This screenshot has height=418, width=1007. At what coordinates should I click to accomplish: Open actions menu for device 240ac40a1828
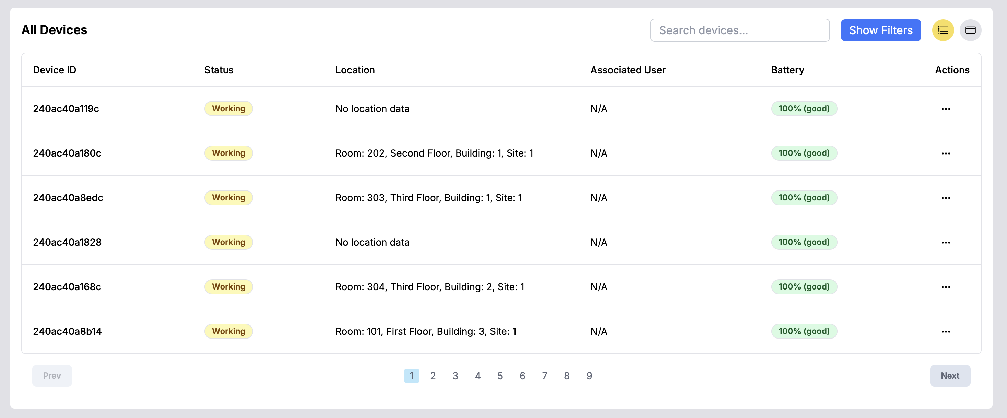pyautogui.click(x=945, y=243)
